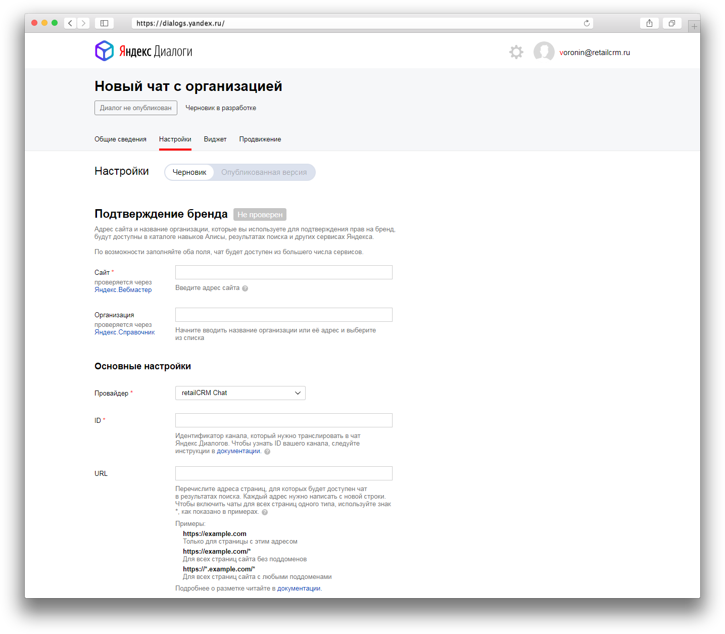Focus the ID input field
This screenshot has width=725, height=634.
coord(284,420)
